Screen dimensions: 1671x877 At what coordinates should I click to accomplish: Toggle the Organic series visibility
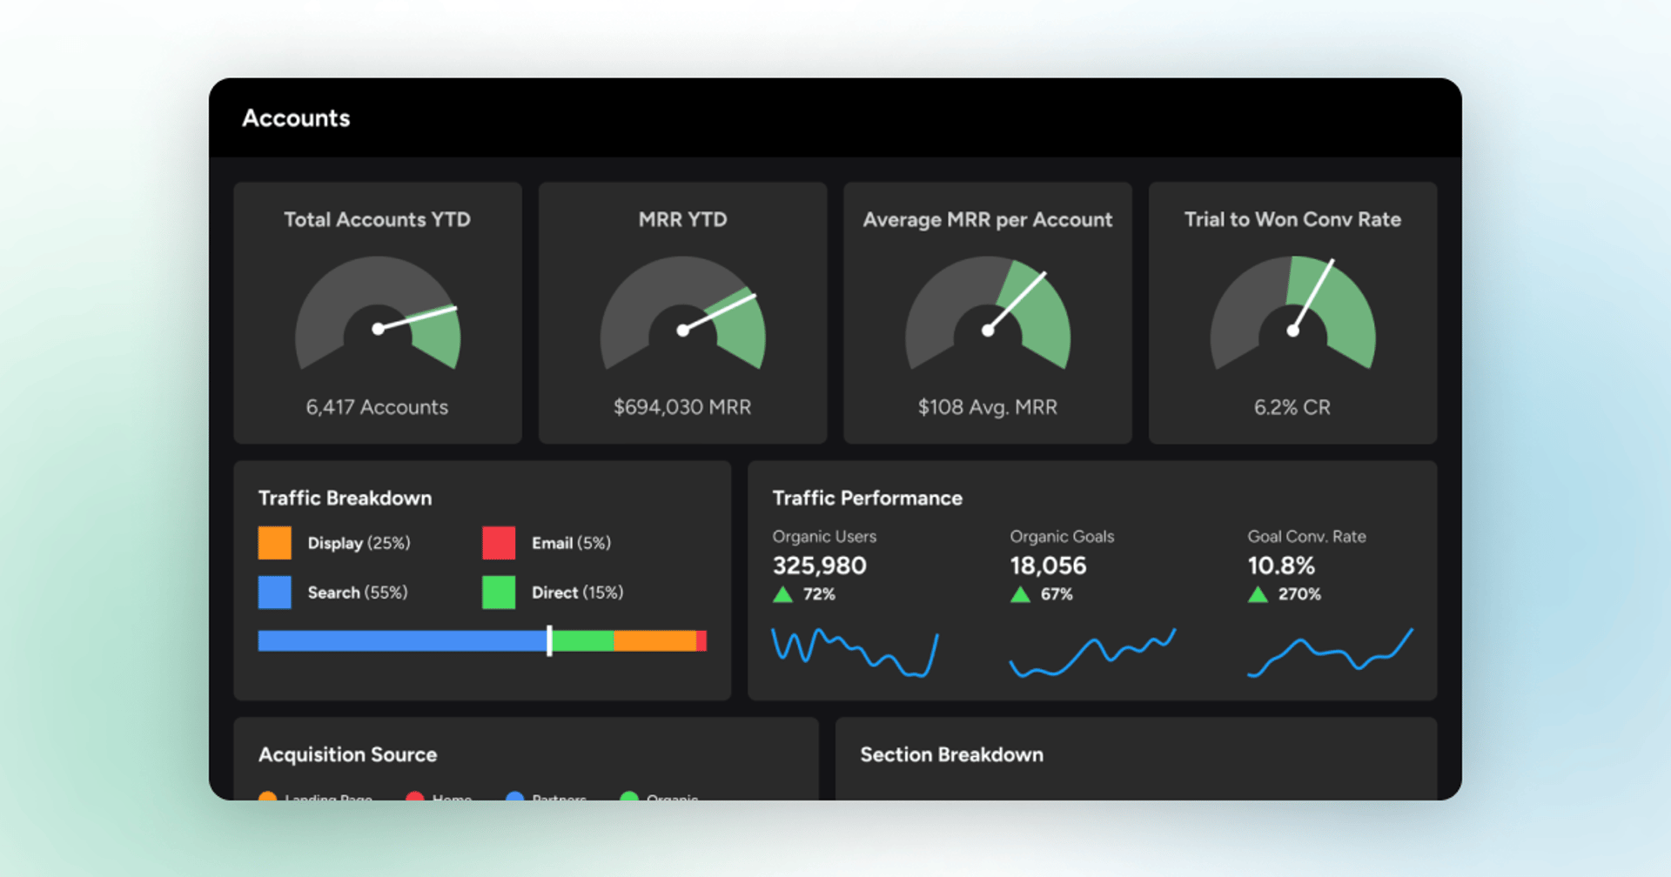point(629,798)
